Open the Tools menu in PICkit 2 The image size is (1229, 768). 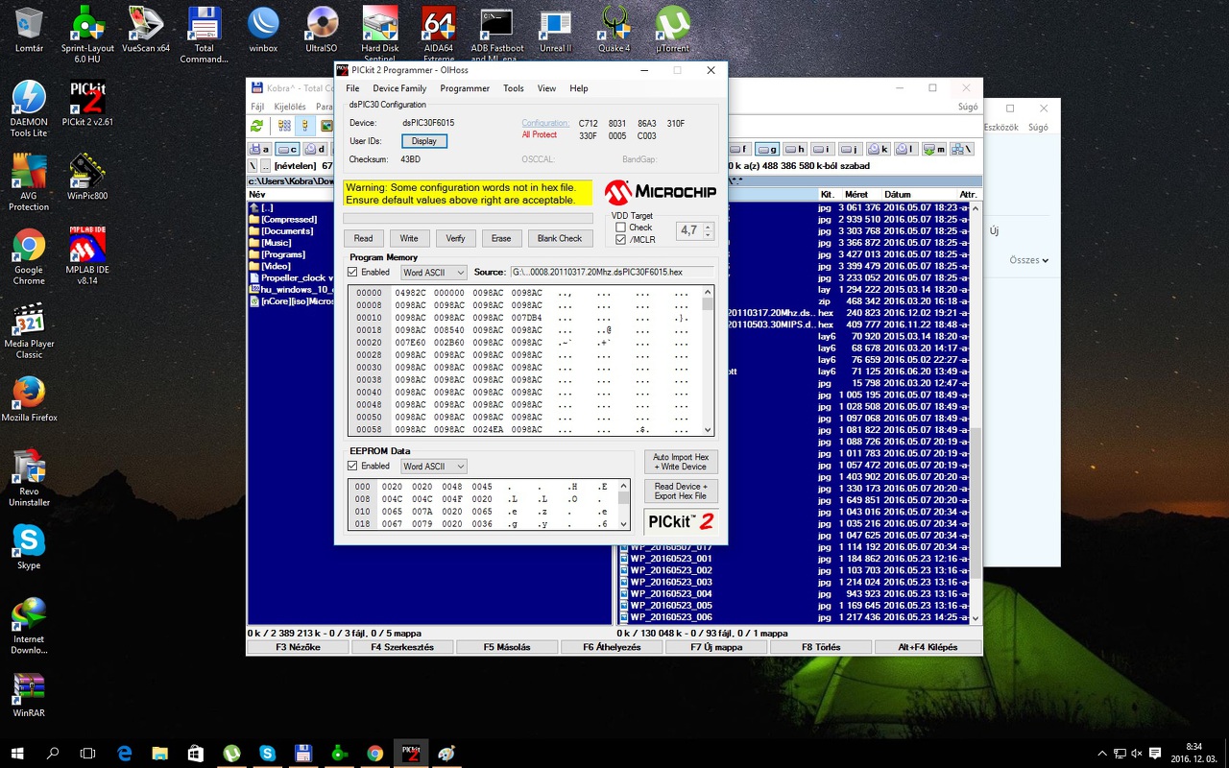coord(514,88)
